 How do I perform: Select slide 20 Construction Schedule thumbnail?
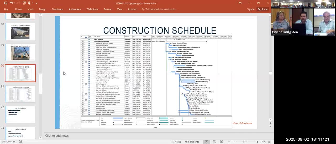pyautogui.click(x=20, y=73)
